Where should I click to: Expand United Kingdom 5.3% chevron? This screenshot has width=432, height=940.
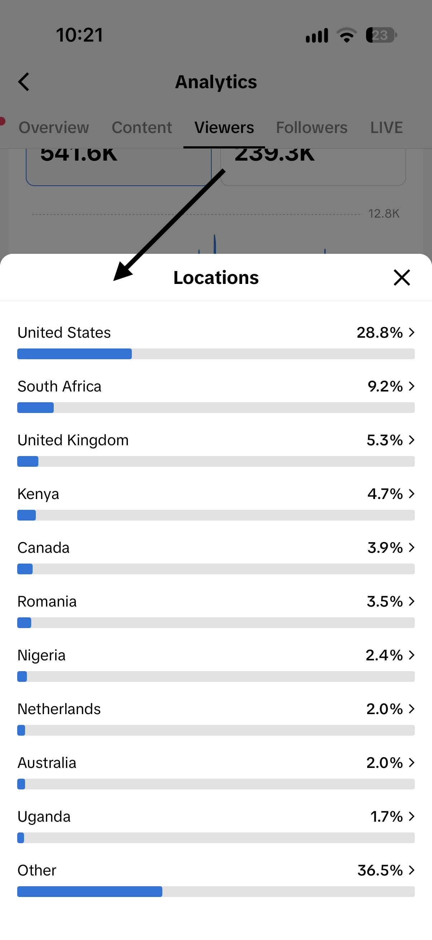412,440
